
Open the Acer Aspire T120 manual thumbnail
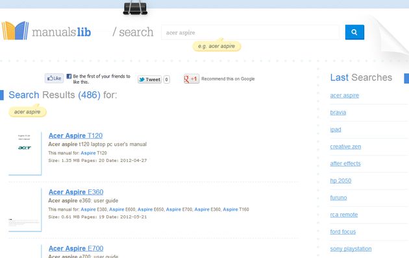(x=25, y=153)
